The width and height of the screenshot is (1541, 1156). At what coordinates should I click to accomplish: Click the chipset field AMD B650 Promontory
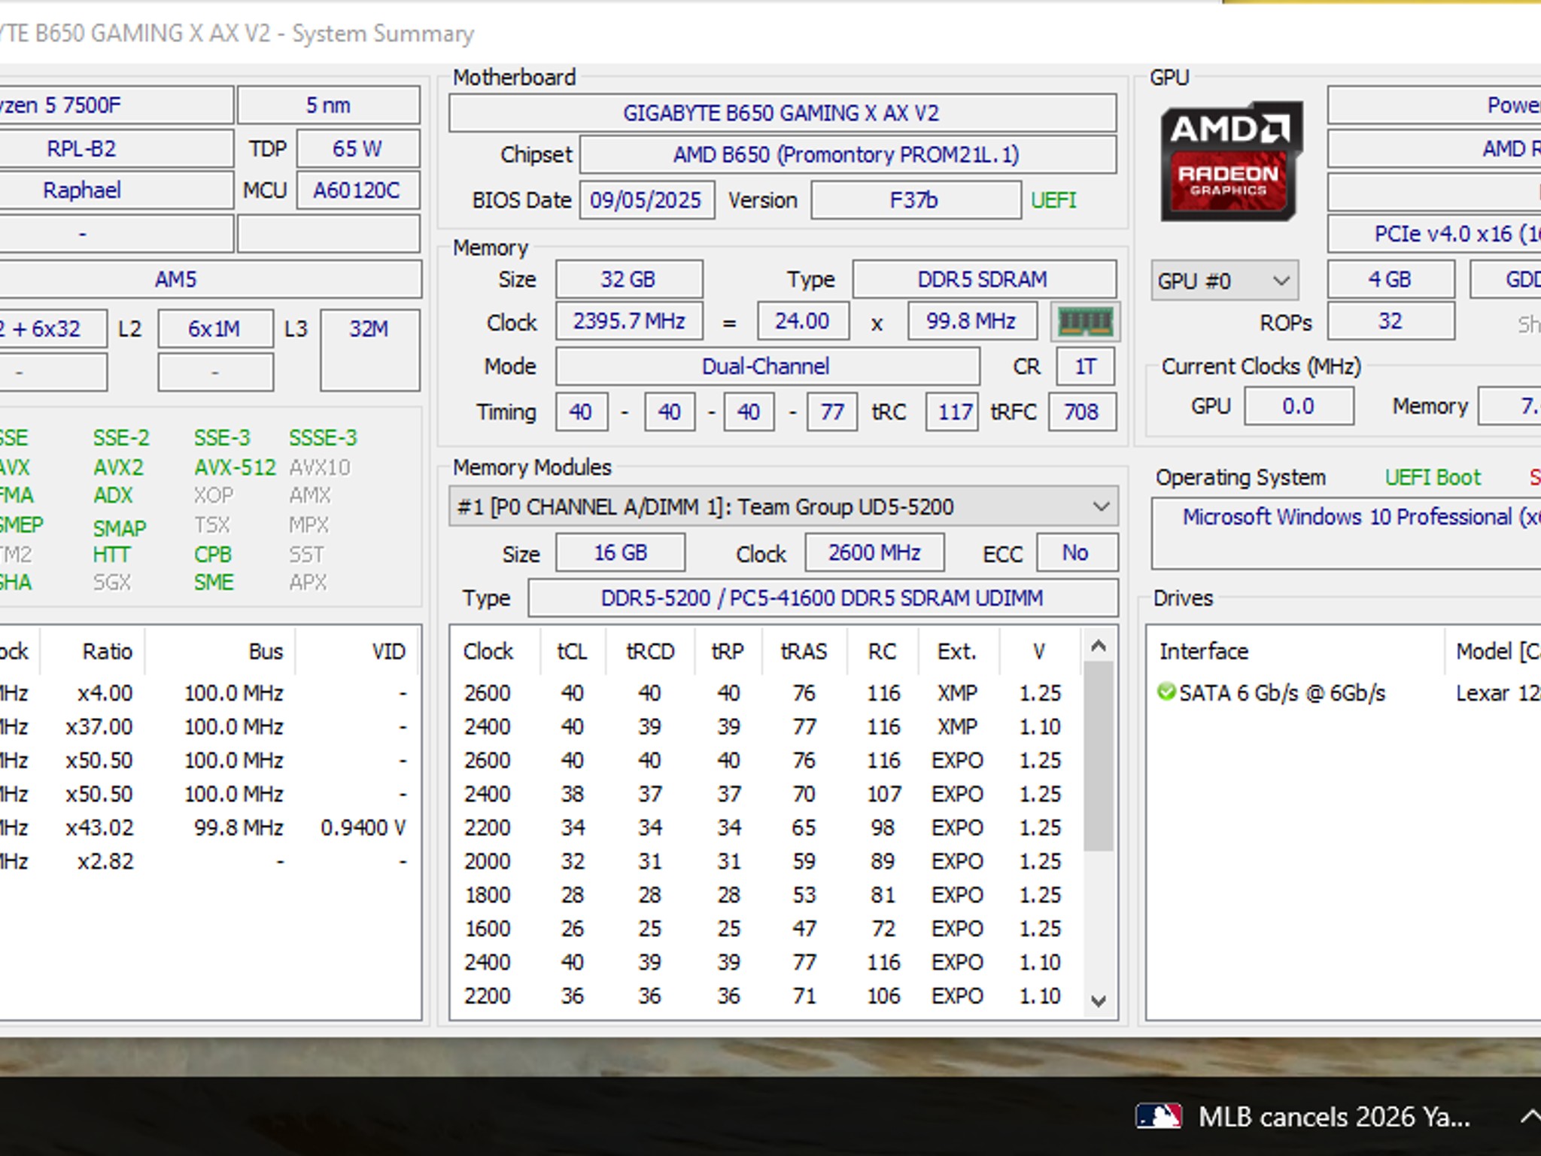pyautogui.click(x=847, y=154)
